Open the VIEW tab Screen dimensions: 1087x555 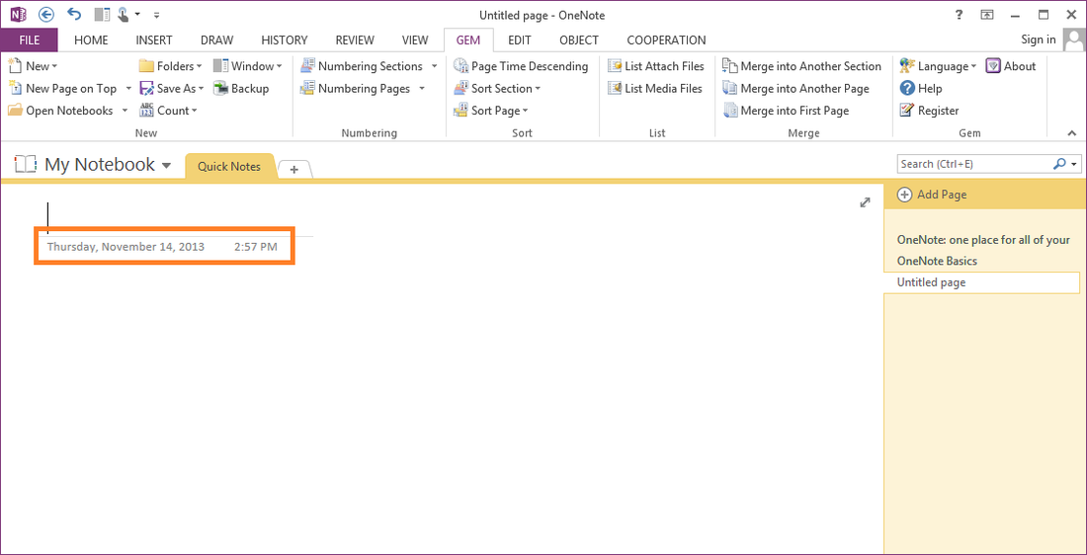415,40
